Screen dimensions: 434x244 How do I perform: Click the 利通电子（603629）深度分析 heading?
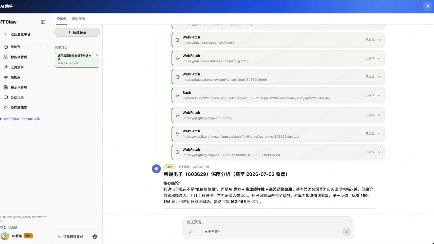pyautogui.click(x=225, y=174)
